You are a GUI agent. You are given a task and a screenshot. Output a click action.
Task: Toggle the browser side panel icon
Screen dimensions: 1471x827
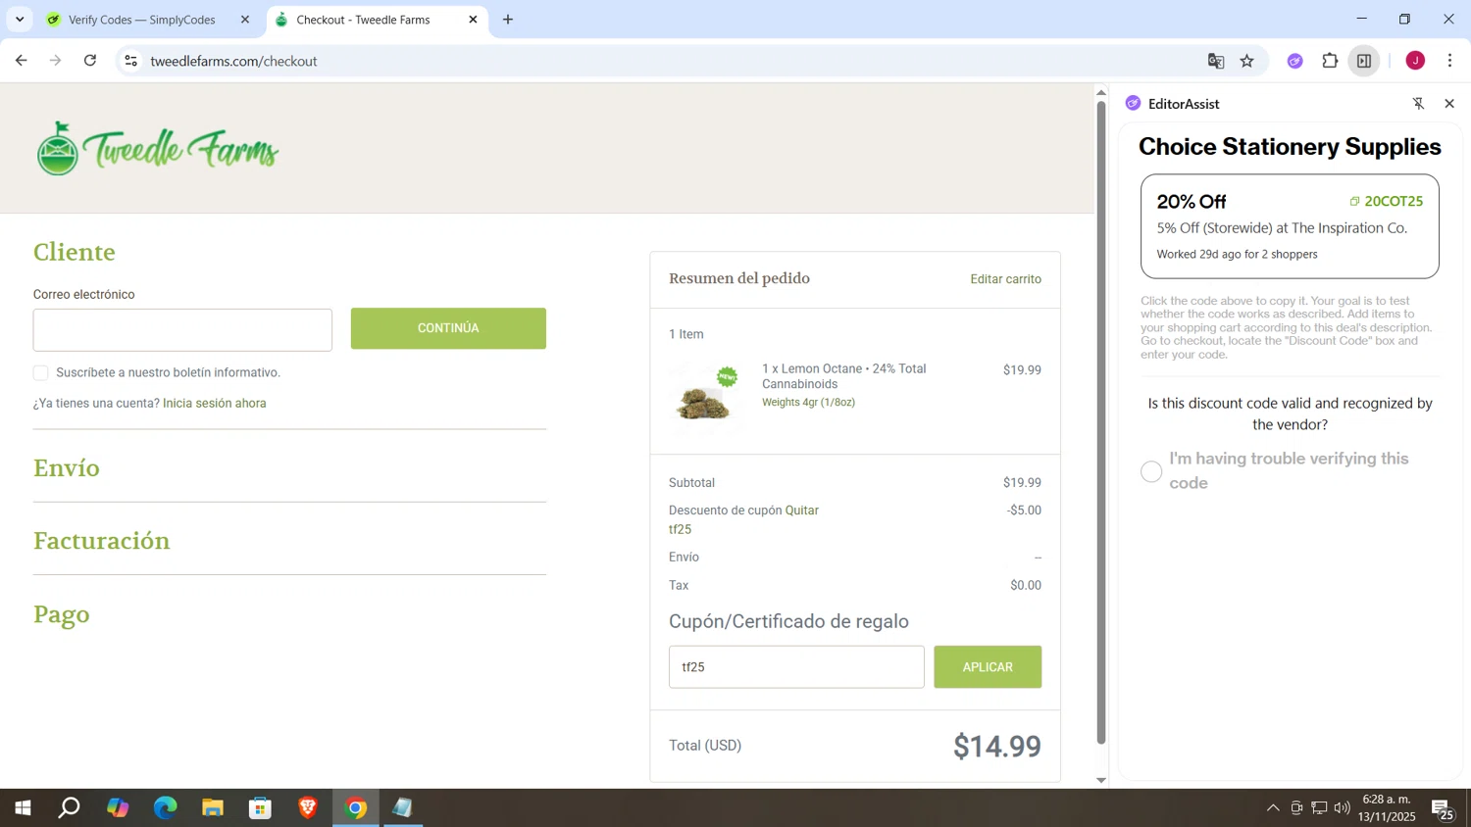click(1364, 61)
